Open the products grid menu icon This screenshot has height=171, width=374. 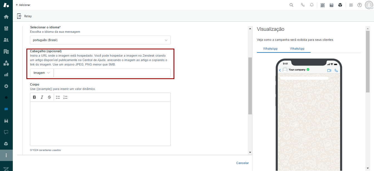coord(351,5)
